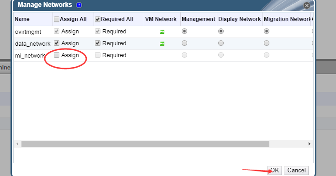Toggle Assign for ovirtmgmt
336x176 pixels.
pos(57,32)
